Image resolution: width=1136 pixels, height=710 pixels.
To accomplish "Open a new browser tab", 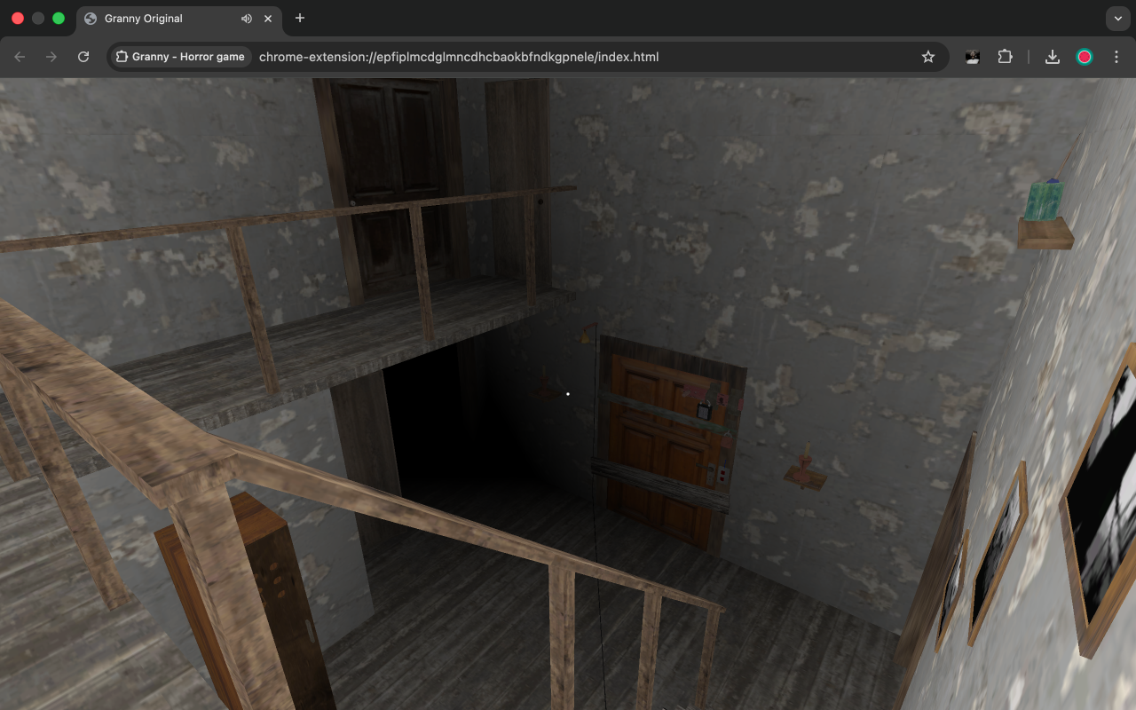I will click(x=300, y=18).
